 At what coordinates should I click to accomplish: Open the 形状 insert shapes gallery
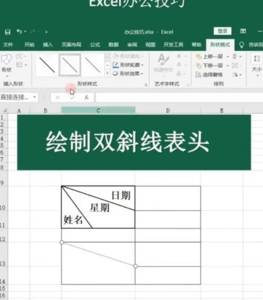click(x=6, y=65)
